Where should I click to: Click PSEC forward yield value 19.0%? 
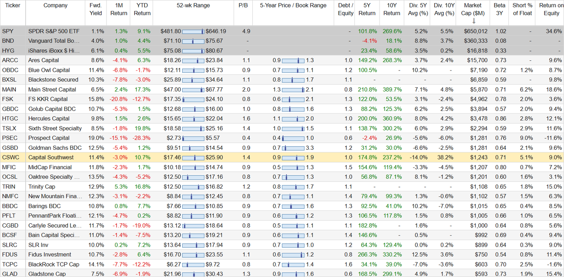97,138
